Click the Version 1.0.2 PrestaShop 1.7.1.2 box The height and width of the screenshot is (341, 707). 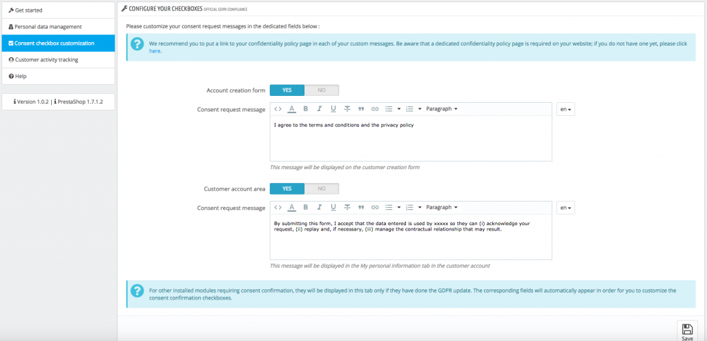tap(58, 102)
